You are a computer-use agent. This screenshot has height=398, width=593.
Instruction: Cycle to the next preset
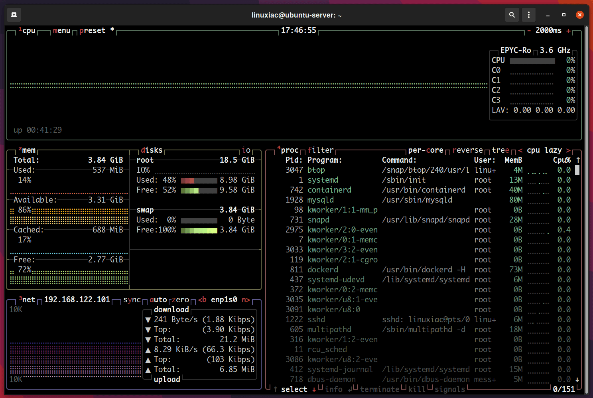pos(93,30)
